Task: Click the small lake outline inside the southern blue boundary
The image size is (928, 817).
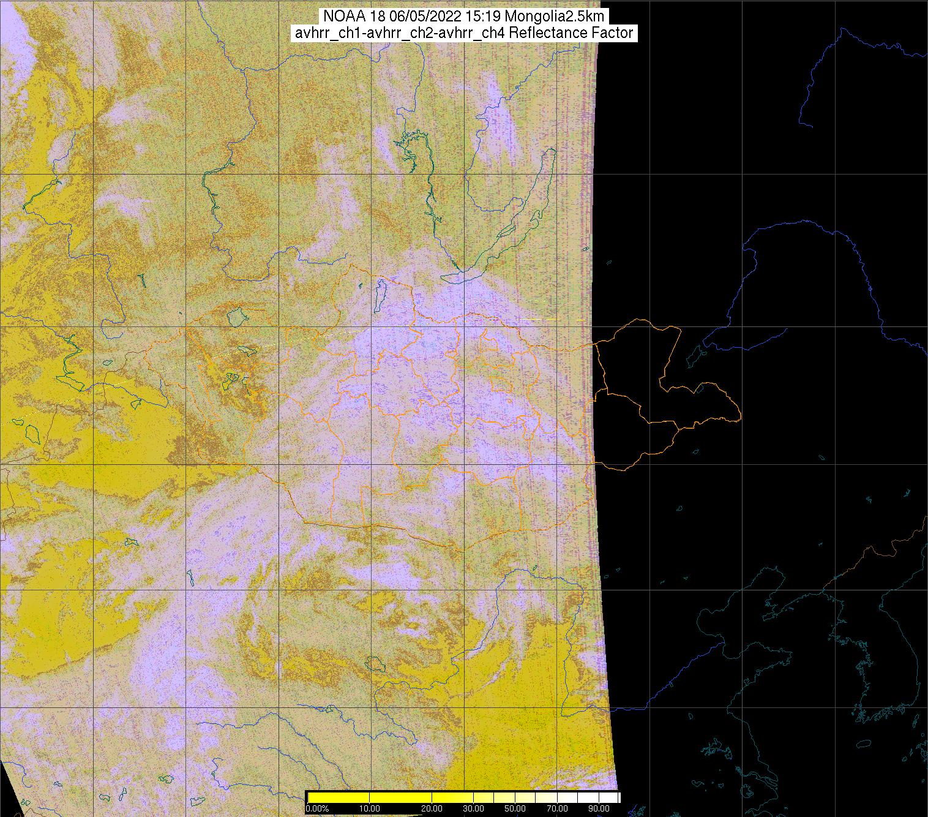Action: point(372,663)
